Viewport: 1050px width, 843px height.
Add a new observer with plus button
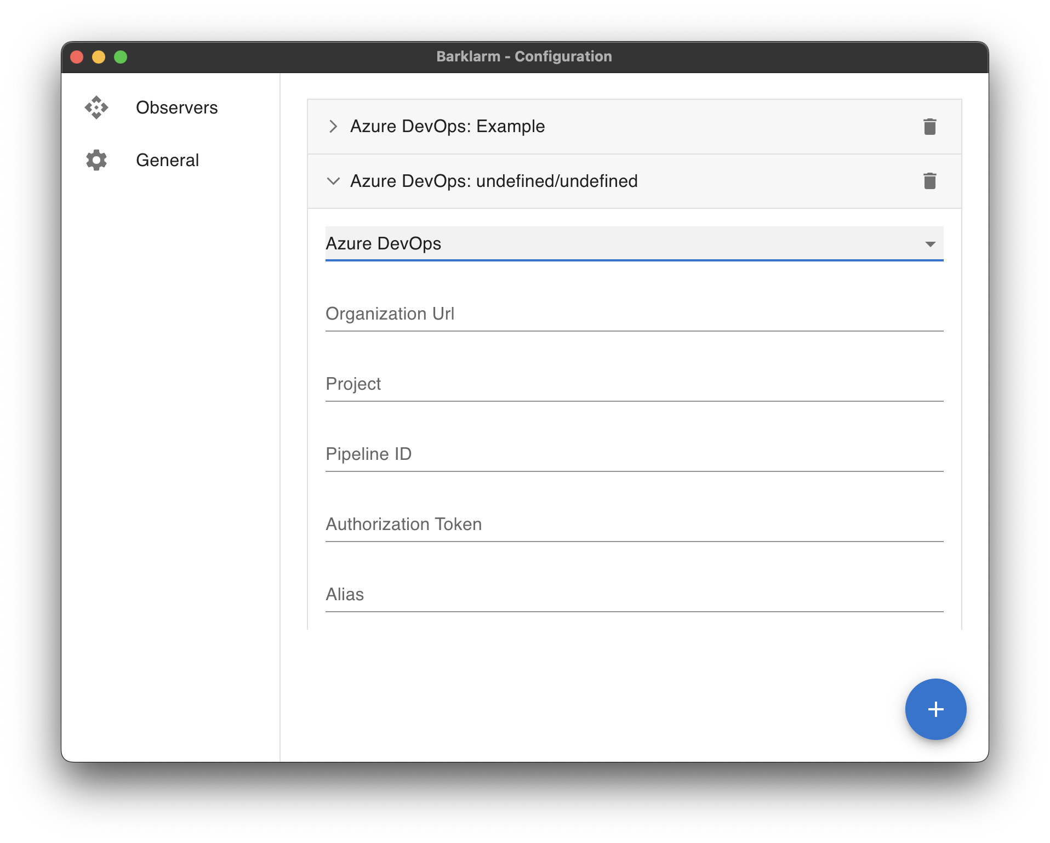click(935, 709)
